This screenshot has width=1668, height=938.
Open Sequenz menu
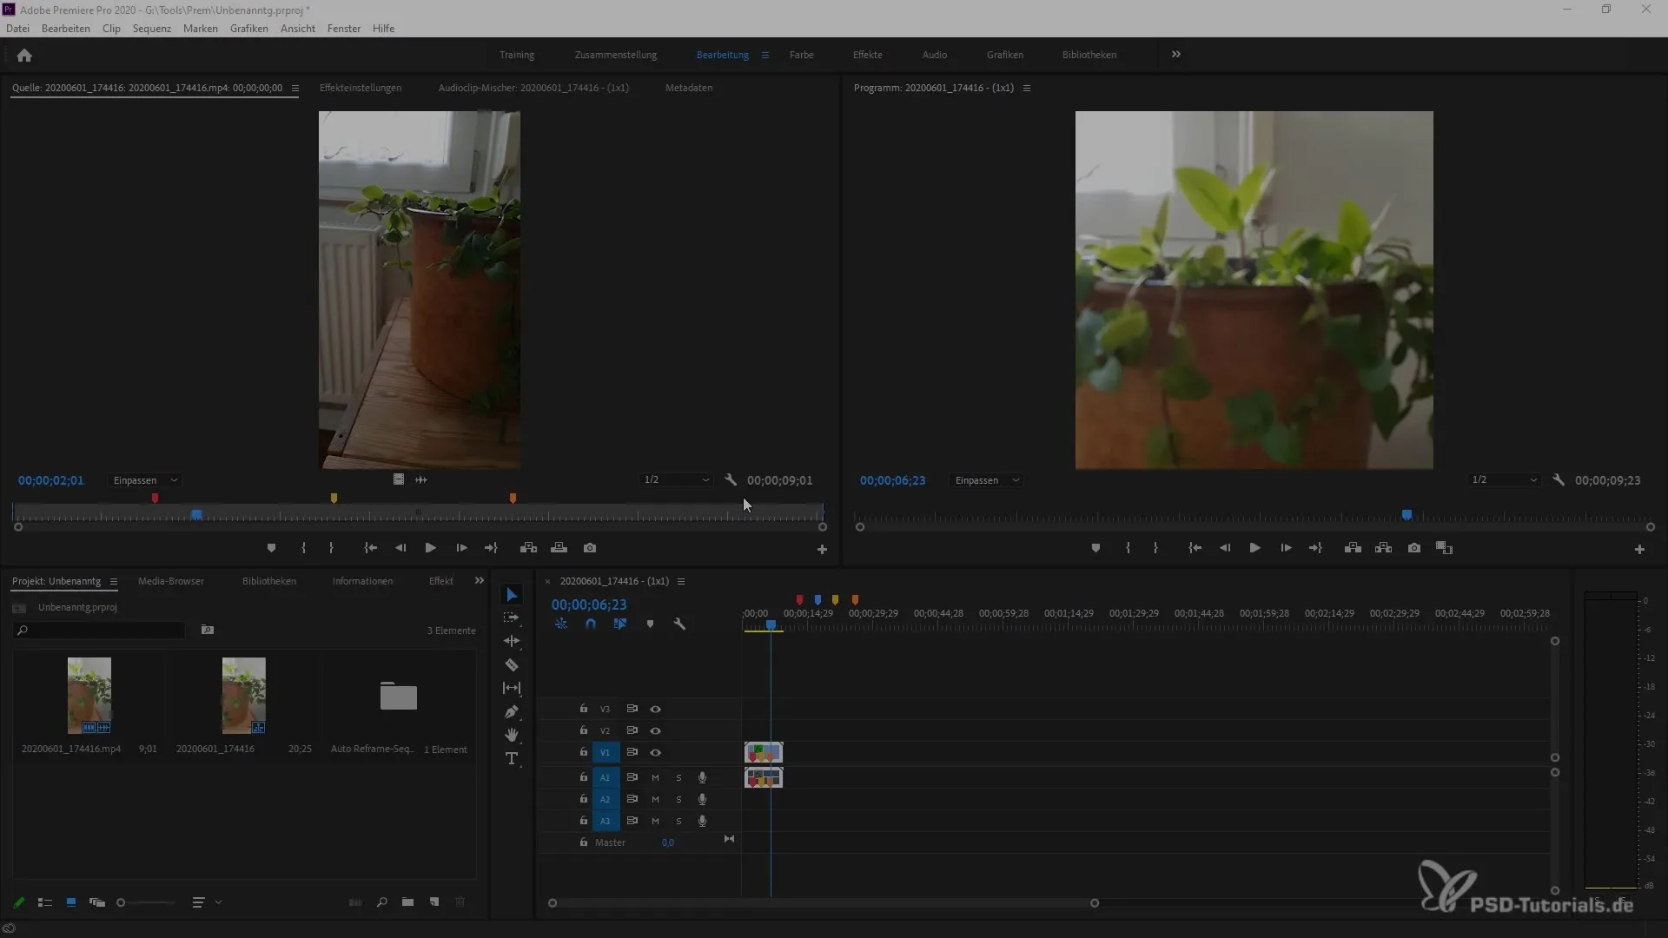click(x=152, y=29)
